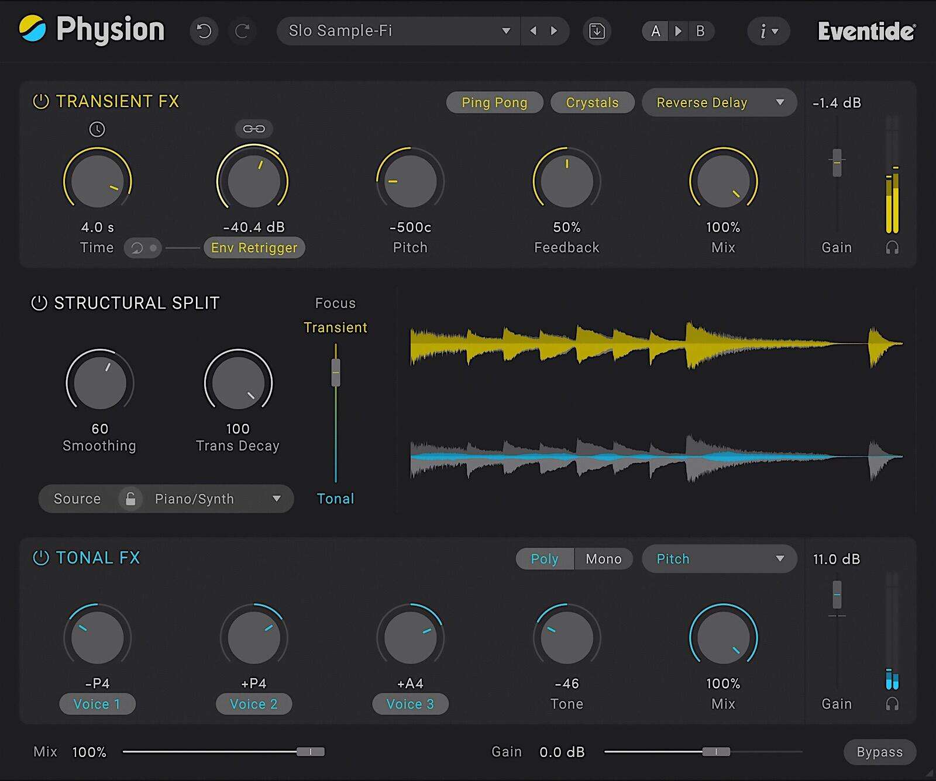Click the Physion logo icon
The image size is (936, 781).
32,29
